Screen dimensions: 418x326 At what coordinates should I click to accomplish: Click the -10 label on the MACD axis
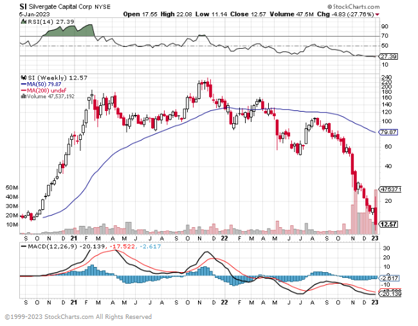(385, 285)
